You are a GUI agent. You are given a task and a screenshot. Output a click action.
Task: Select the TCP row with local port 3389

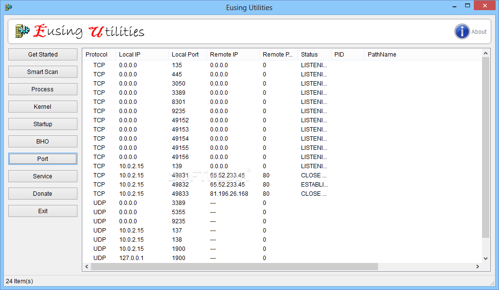pos(282,93)
